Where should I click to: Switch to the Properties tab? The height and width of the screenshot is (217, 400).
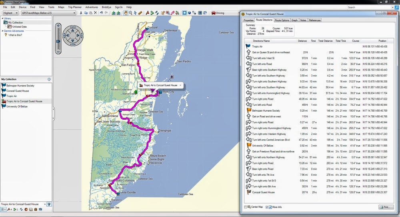(248, 20)
